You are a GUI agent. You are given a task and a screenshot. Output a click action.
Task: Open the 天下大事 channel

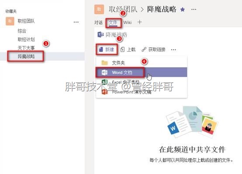click(26, 48)
